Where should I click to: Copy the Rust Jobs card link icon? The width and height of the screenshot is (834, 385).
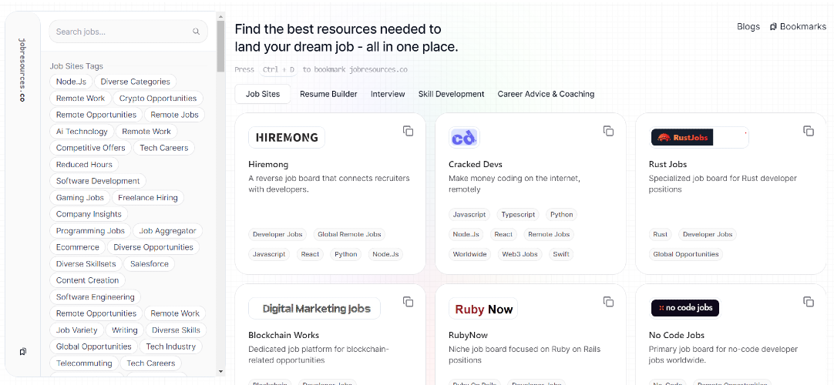[x=809, y=131]
